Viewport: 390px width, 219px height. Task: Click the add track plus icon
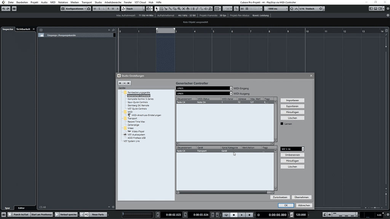pyautogui.click(x=109, y=30)
